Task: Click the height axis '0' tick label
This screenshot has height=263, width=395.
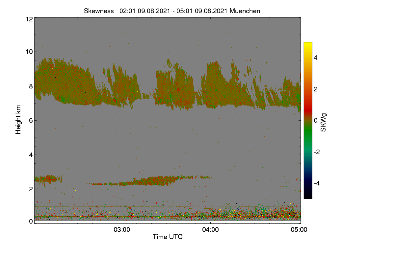Action: click(31, 221)
